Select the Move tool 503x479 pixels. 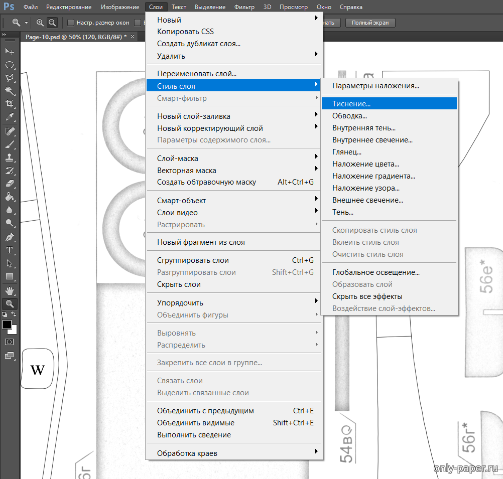9,52
